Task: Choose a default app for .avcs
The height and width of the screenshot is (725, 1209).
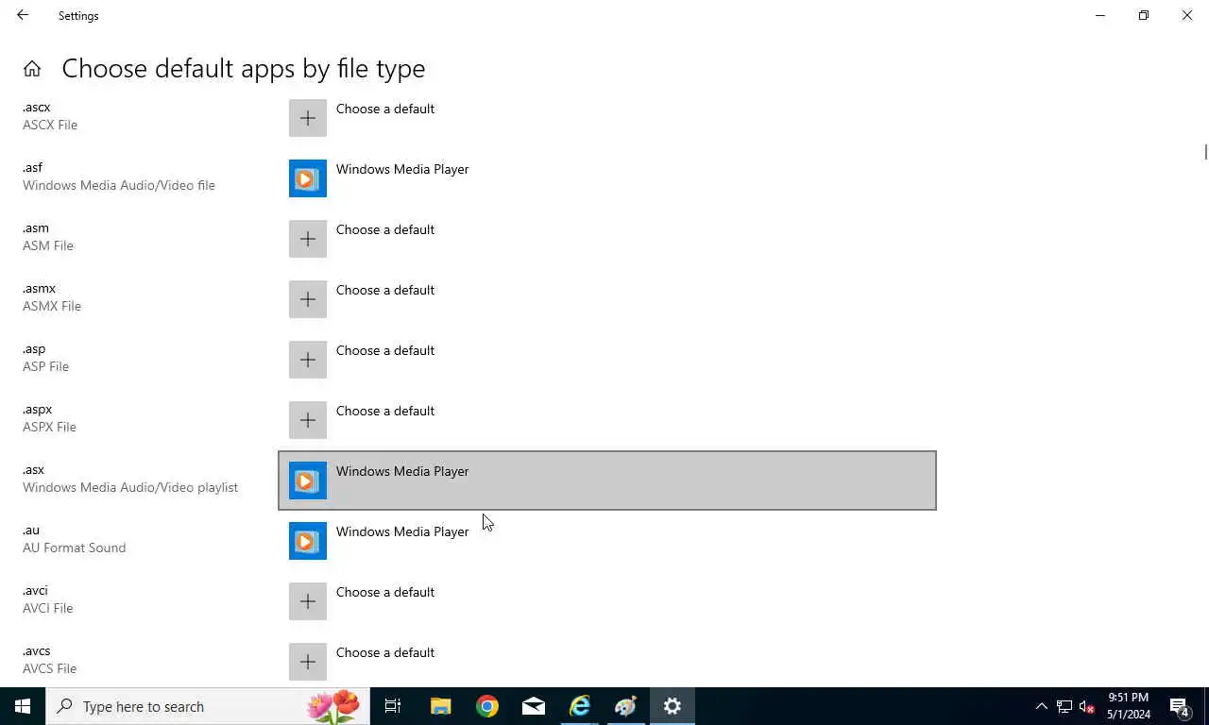Action: [x=607, y=662]
